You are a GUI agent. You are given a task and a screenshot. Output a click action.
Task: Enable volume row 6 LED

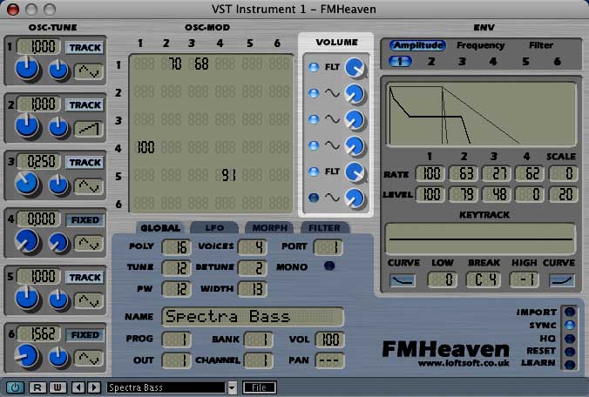point(314,198)
